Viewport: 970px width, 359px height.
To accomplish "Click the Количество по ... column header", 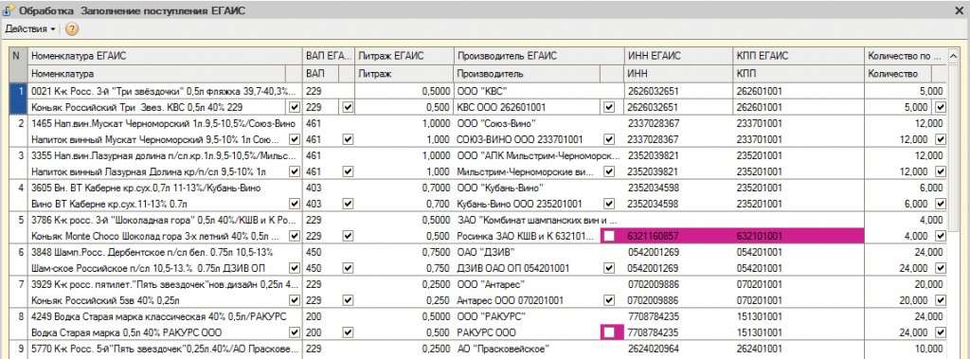I will pos(906,56).
